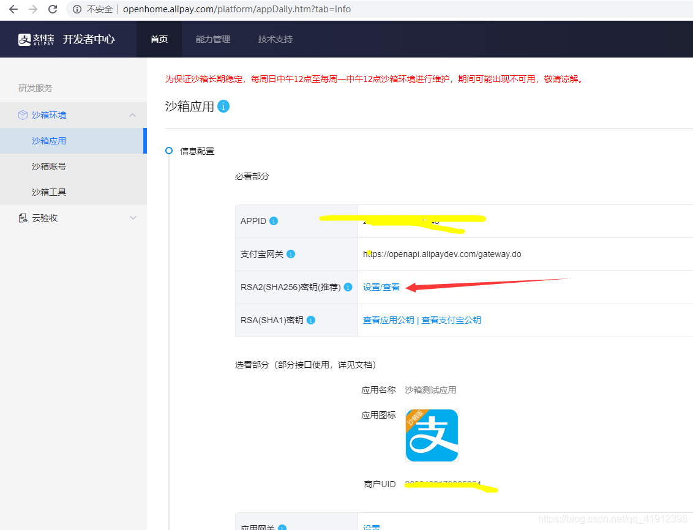Click info icon next to RSA(SHA1)密钥
The width and height of the screenshot is (693, 530).
(x=311, y=321)
